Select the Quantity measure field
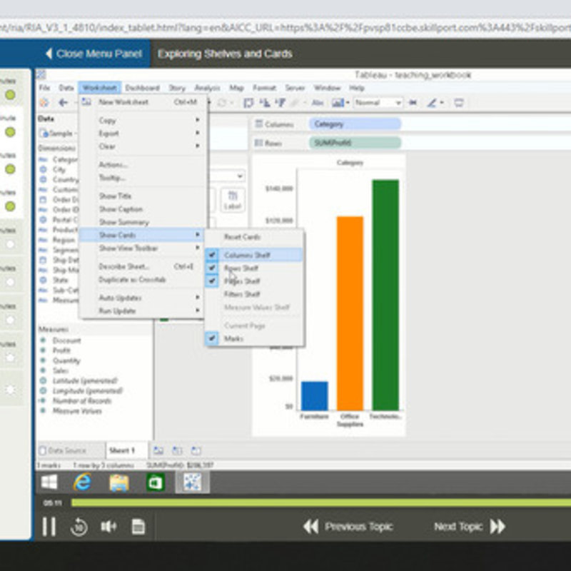This screenshot has width=571, height=571. (66, 360)
